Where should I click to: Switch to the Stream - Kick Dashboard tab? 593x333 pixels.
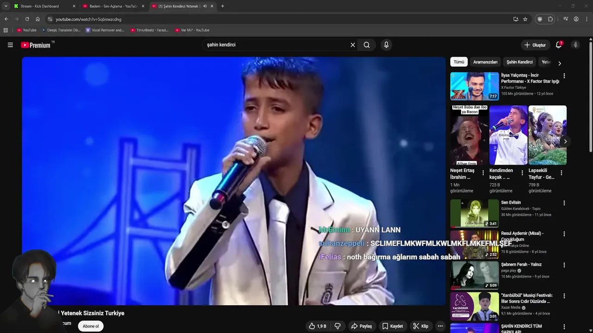40,6
